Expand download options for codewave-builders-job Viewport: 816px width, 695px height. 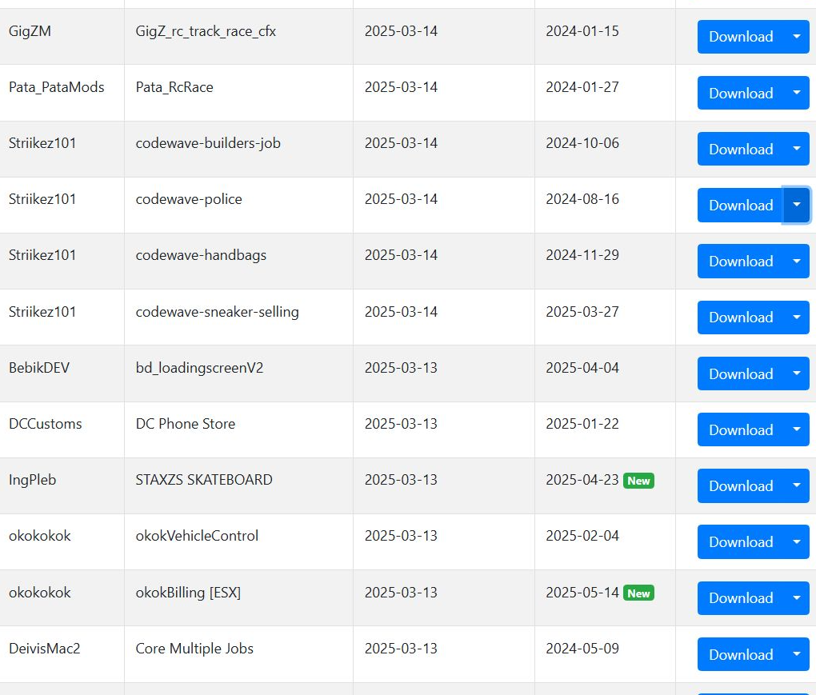click(796, 149)
